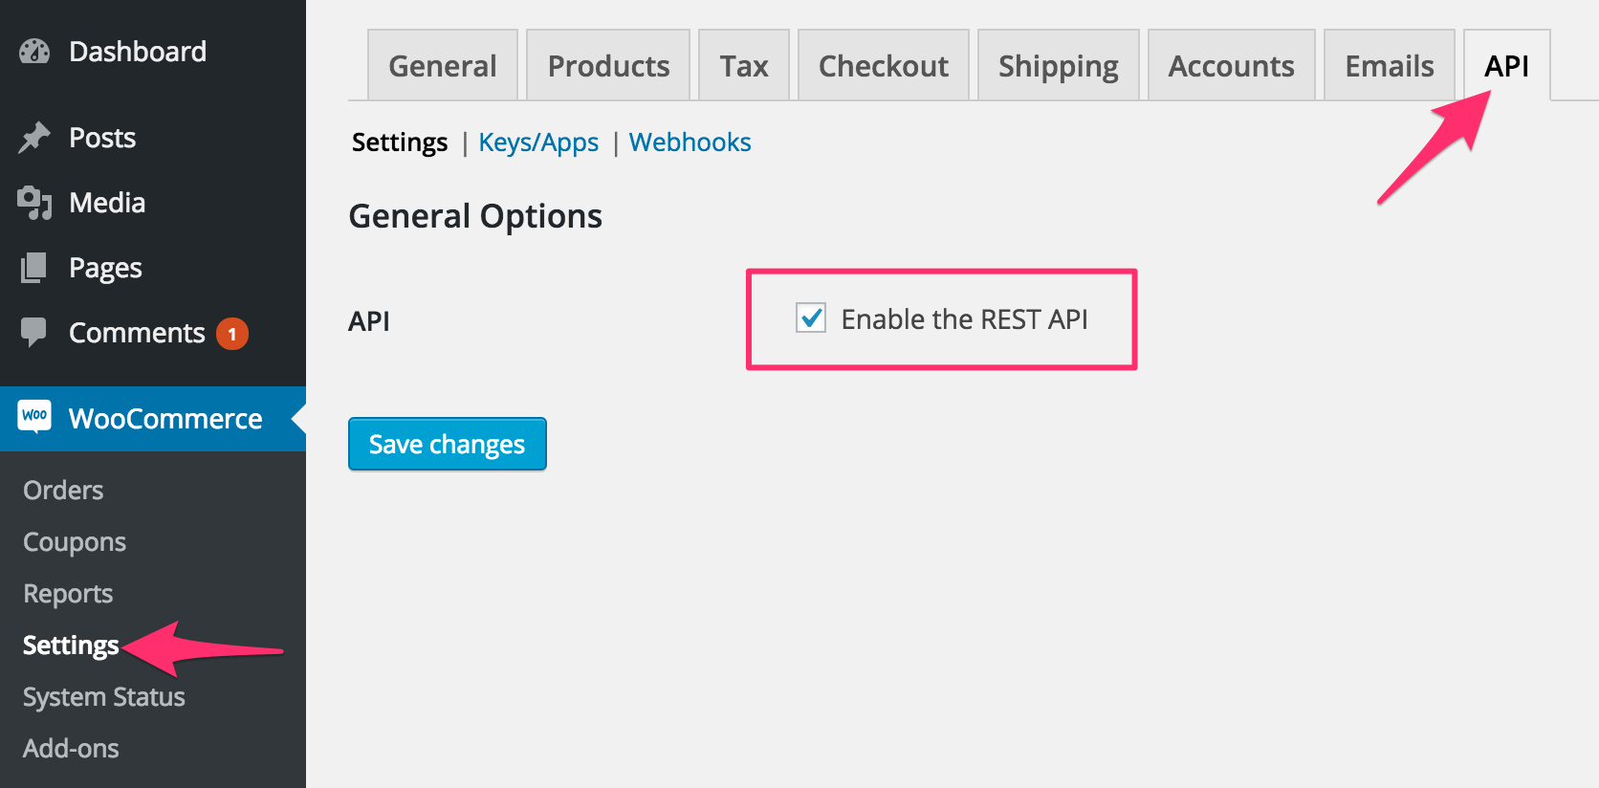1599x788 pixels.
Task: Uncheck Enable the REST API checkbox
Action: click(811, 317)
